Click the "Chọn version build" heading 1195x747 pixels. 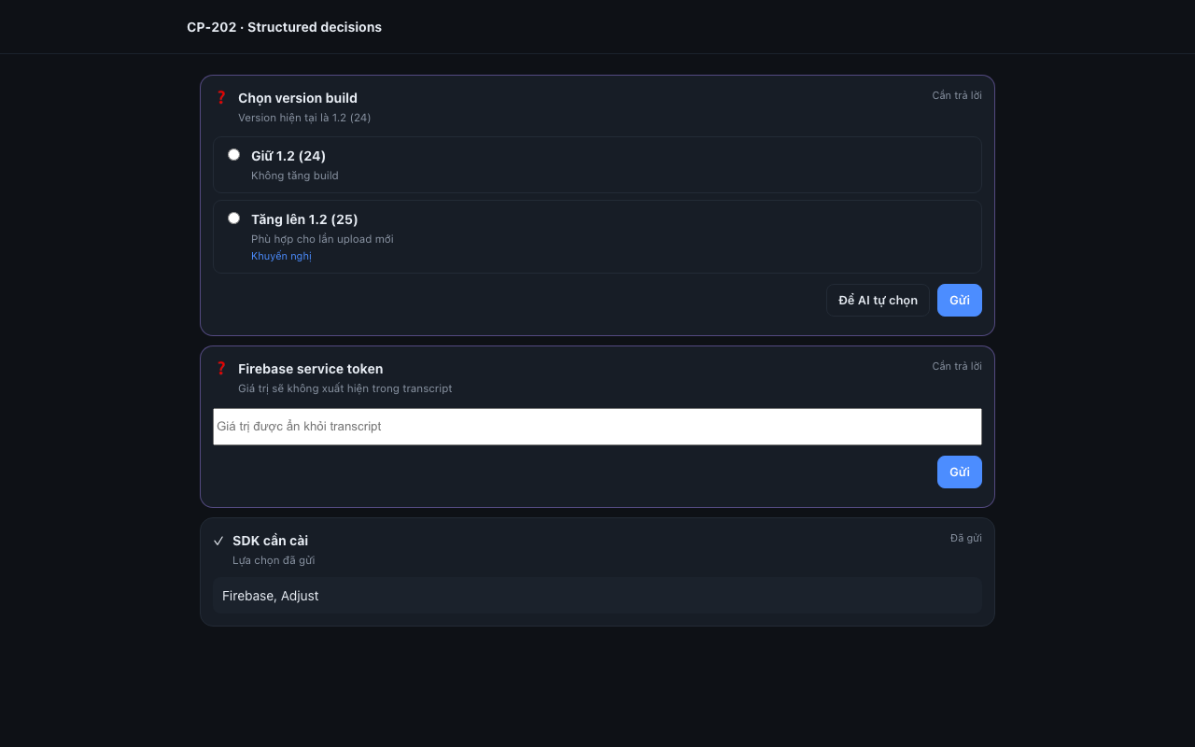(298, 98)
